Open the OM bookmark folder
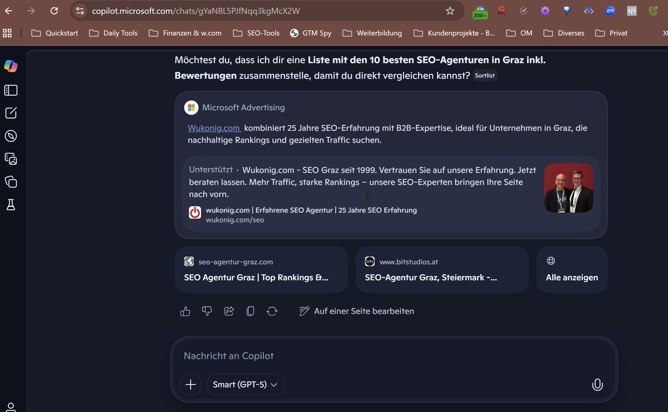This screenshot has width=668, height=412. tap(519, 33)
